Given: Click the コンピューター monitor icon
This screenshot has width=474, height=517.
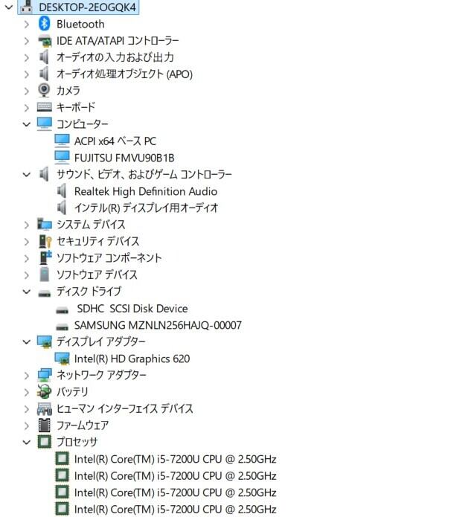Looking at the screenshot, I should [44, 124].
